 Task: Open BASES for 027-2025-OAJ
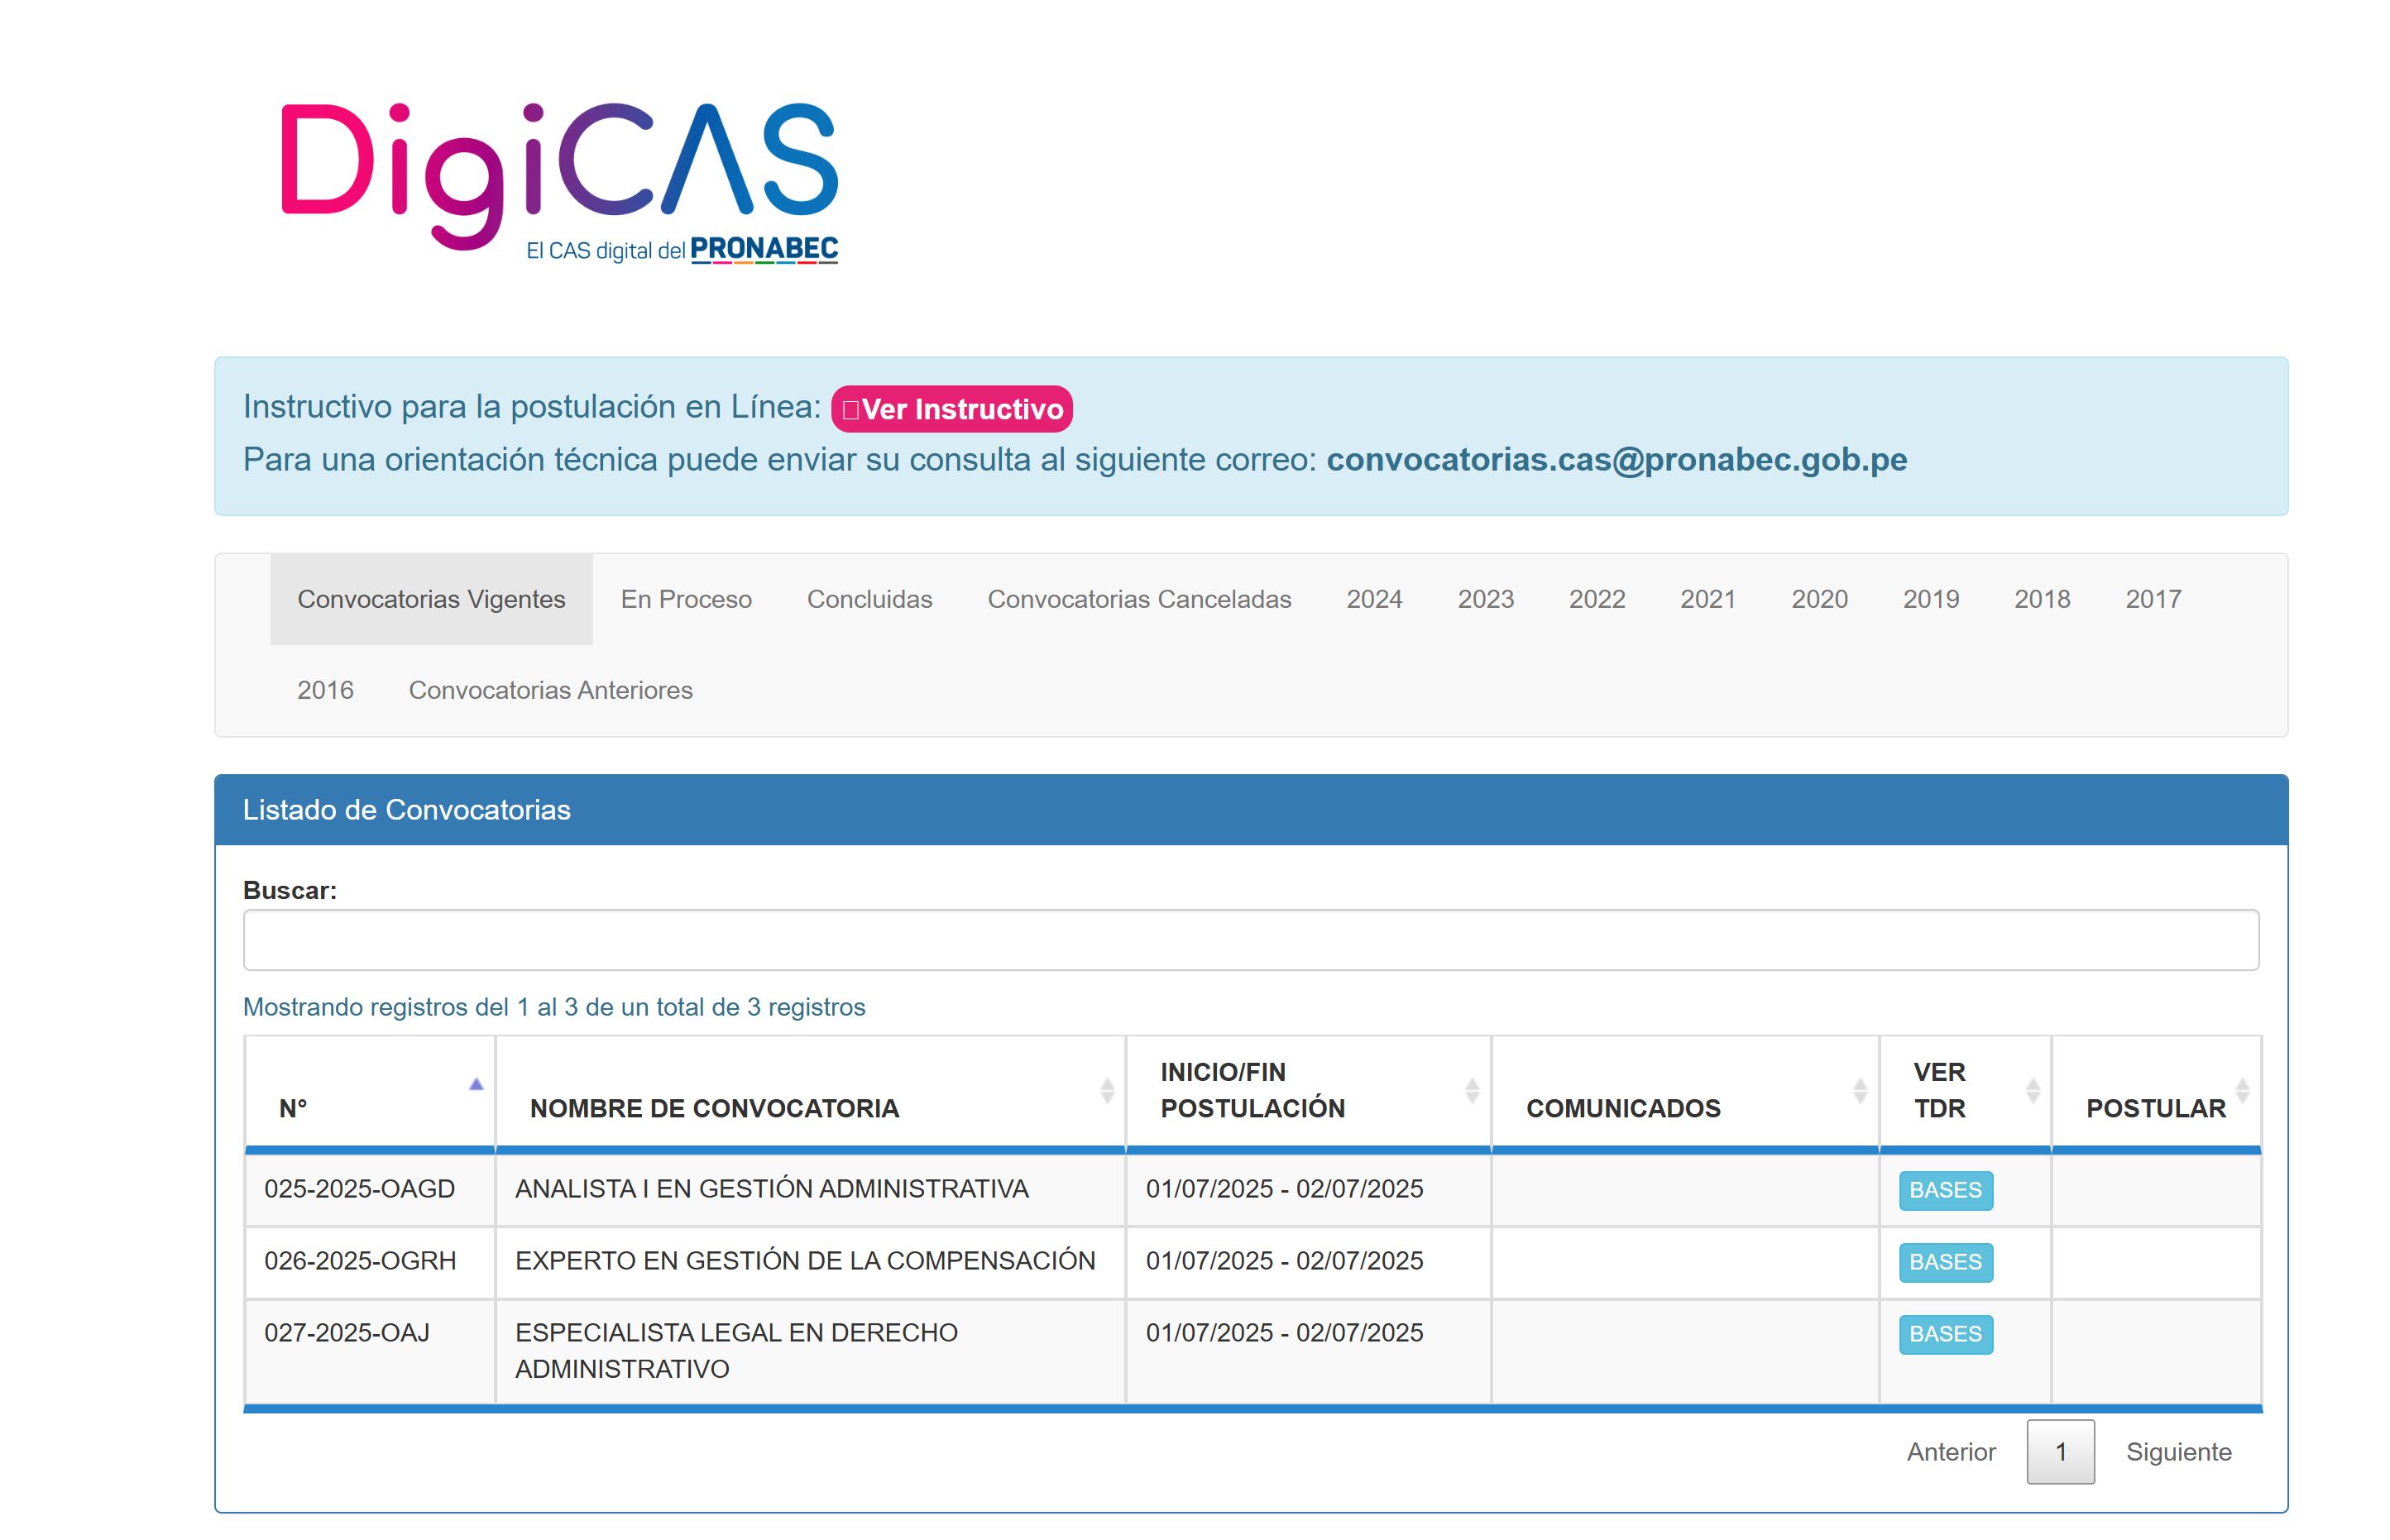click(1945, 1335)
